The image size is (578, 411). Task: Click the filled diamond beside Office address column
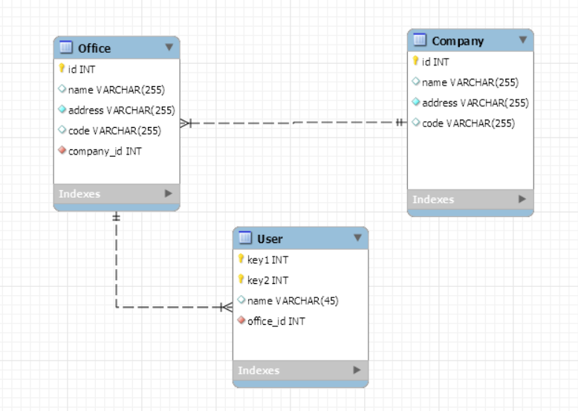click(62, 110)
